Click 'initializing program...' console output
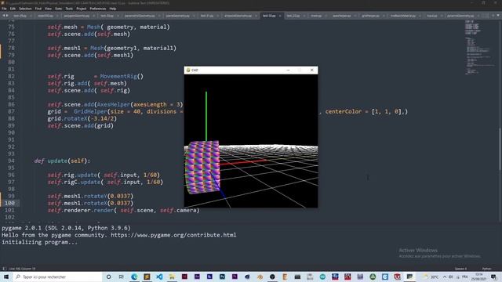 39,242
